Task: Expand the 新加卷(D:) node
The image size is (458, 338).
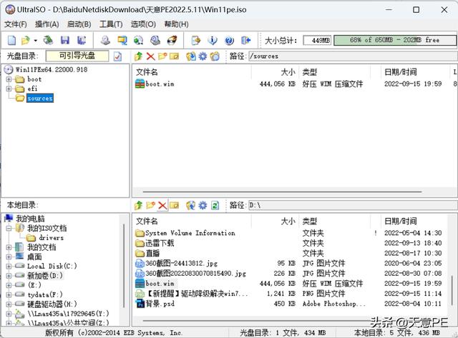Action: tap(9, 276)
